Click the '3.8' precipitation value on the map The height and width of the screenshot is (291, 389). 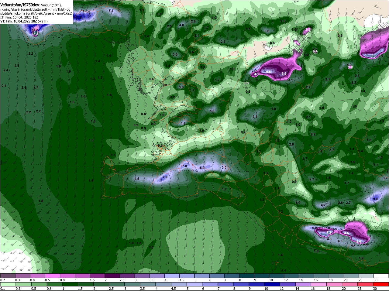point(255,116)
